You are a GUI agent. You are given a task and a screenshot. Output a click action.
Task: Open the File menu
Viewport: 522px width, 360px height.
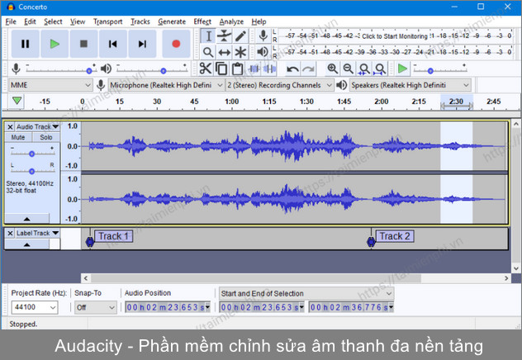point(11,21)
